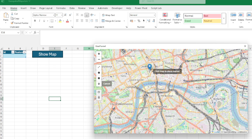Open font name dropdown Aptos Narrow
The height and width of the screenshot is (139, 252).
point(54,15)
